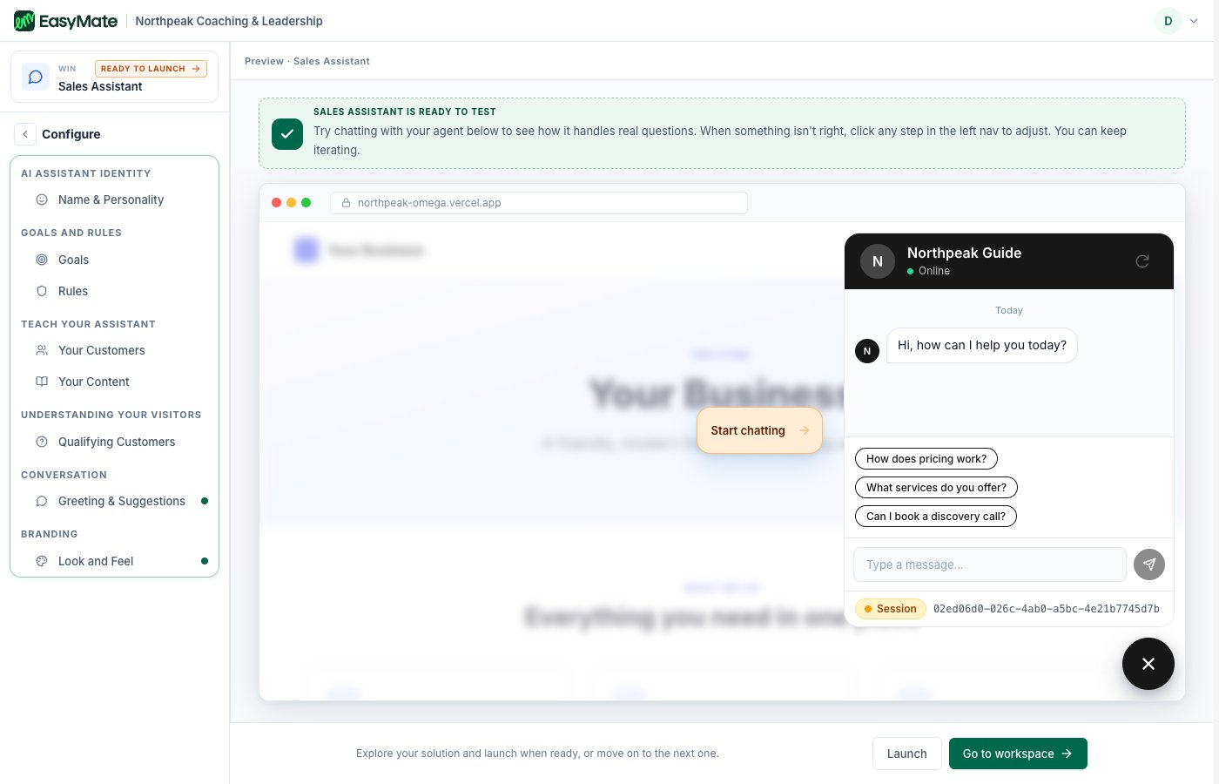
Task: Click the palette icon beside Look and Feel
Action: pos(42,561)
